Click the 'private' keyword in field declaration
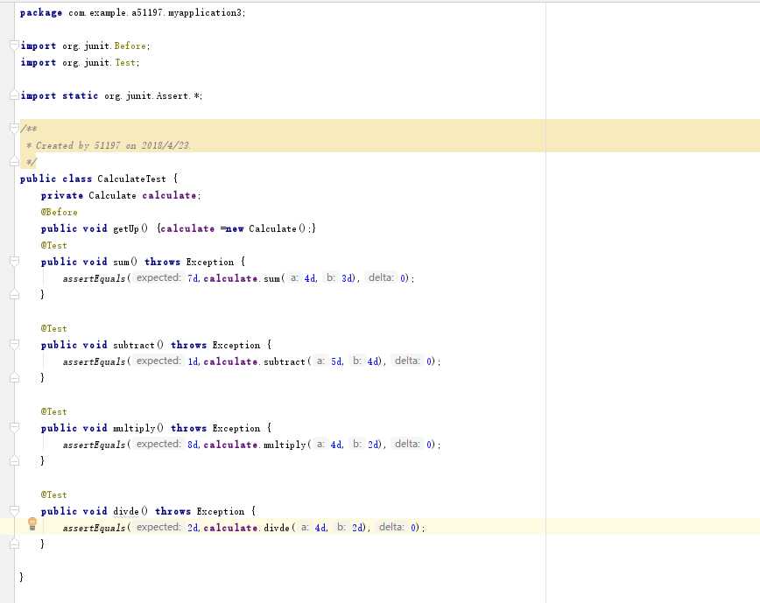The width and height of the screenshot is (760, 603). pyautogui.click(x=61, y=195)
